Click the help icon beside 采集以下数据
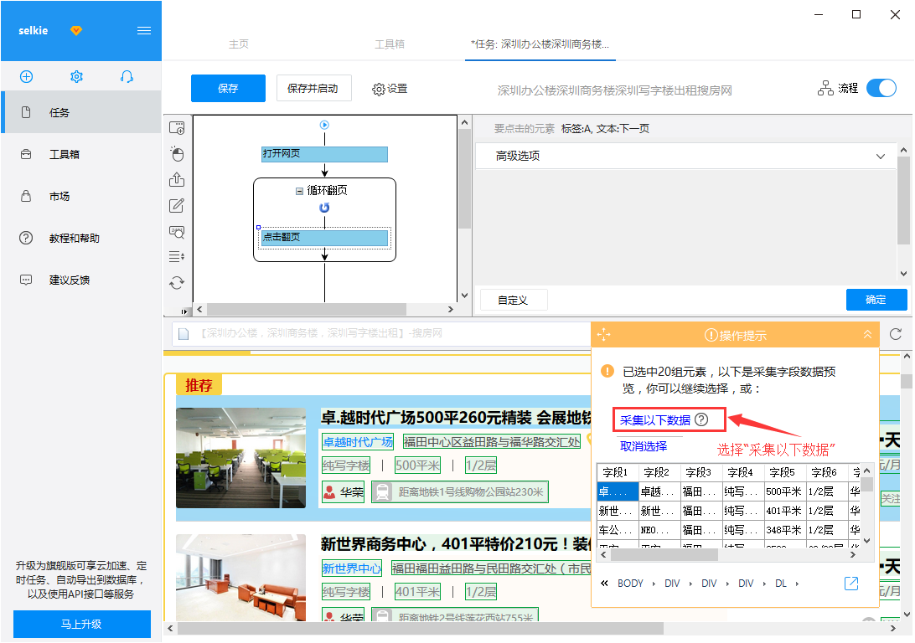The width and height of the screenshot is (915, 643). 701,419
